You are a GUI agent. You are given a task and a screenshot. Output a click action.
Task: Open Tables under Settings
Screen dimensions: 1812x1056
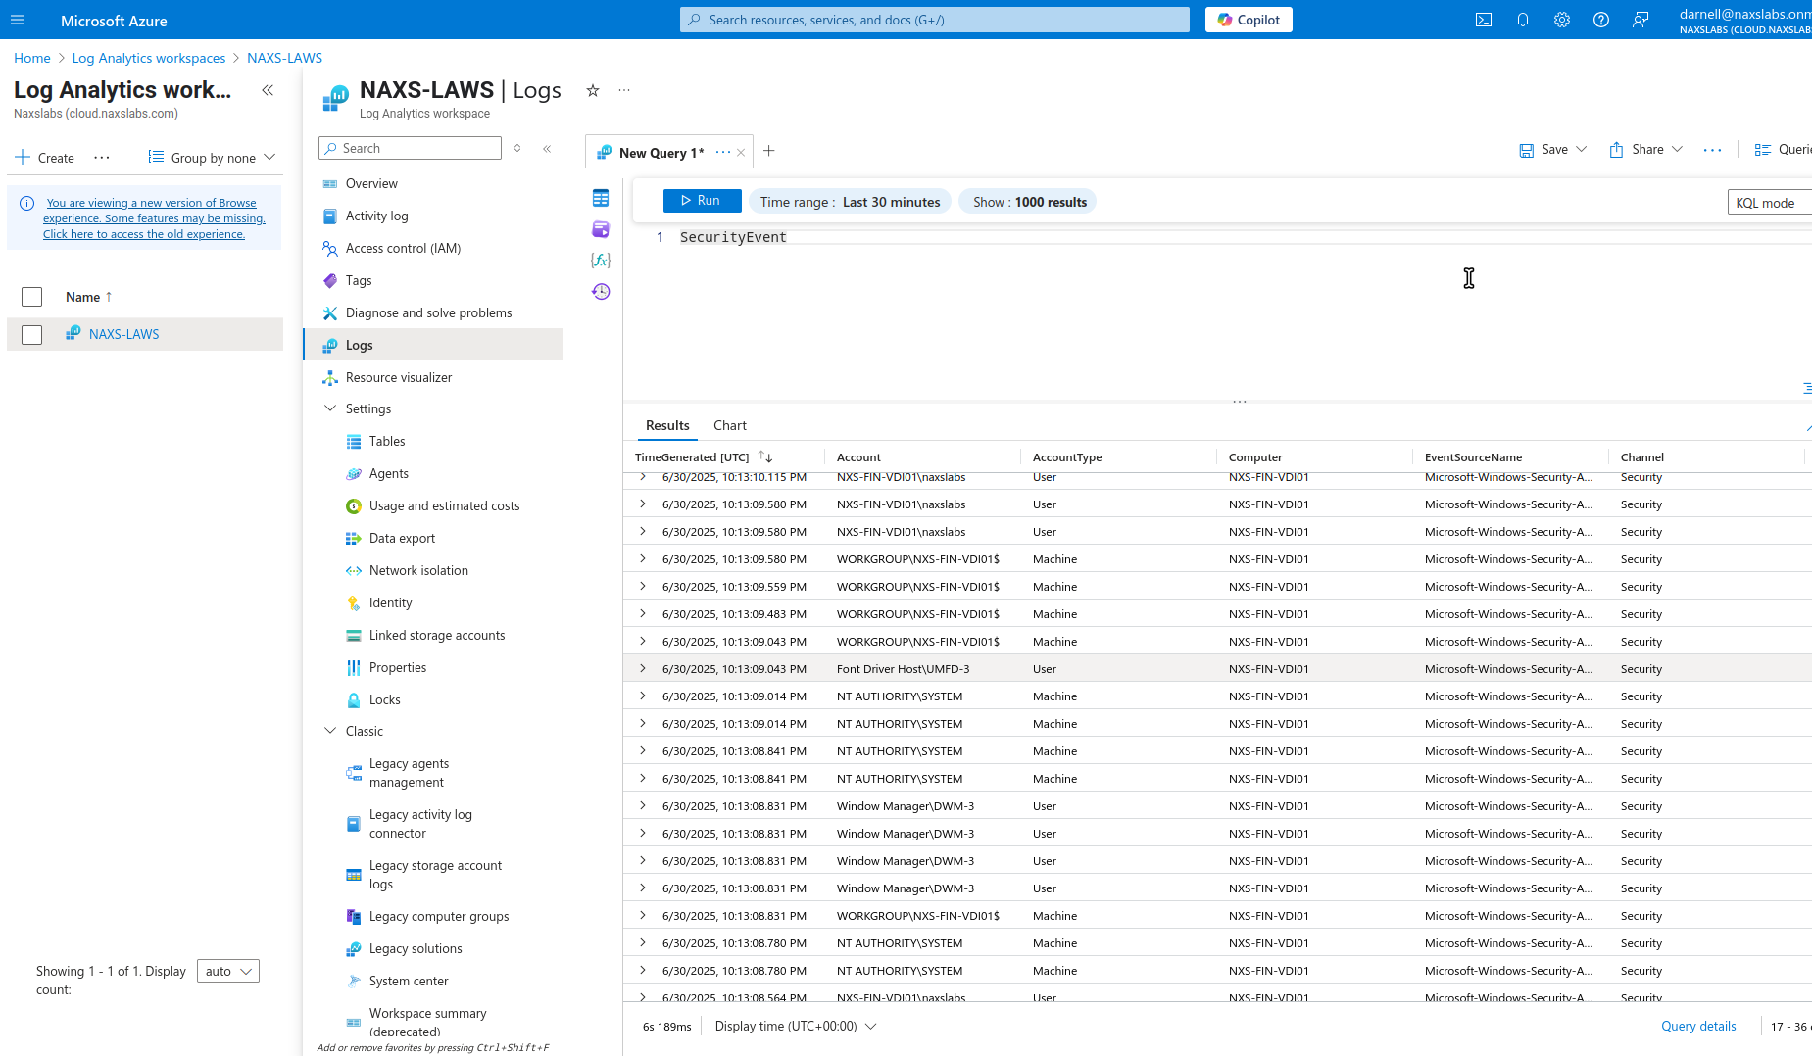point(387,441)
